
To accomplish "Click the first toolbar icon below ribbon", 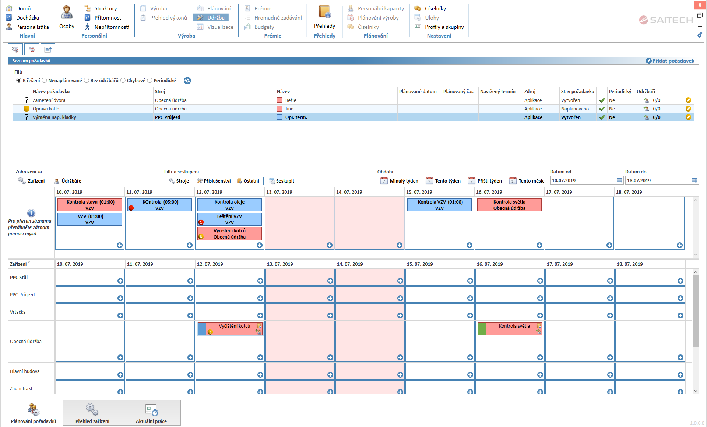I will click(15, 49).
